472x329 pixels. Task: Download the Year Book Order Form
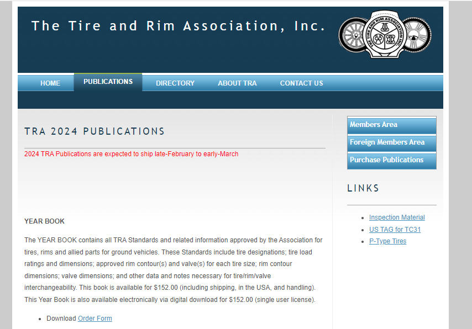click(95, 319)
